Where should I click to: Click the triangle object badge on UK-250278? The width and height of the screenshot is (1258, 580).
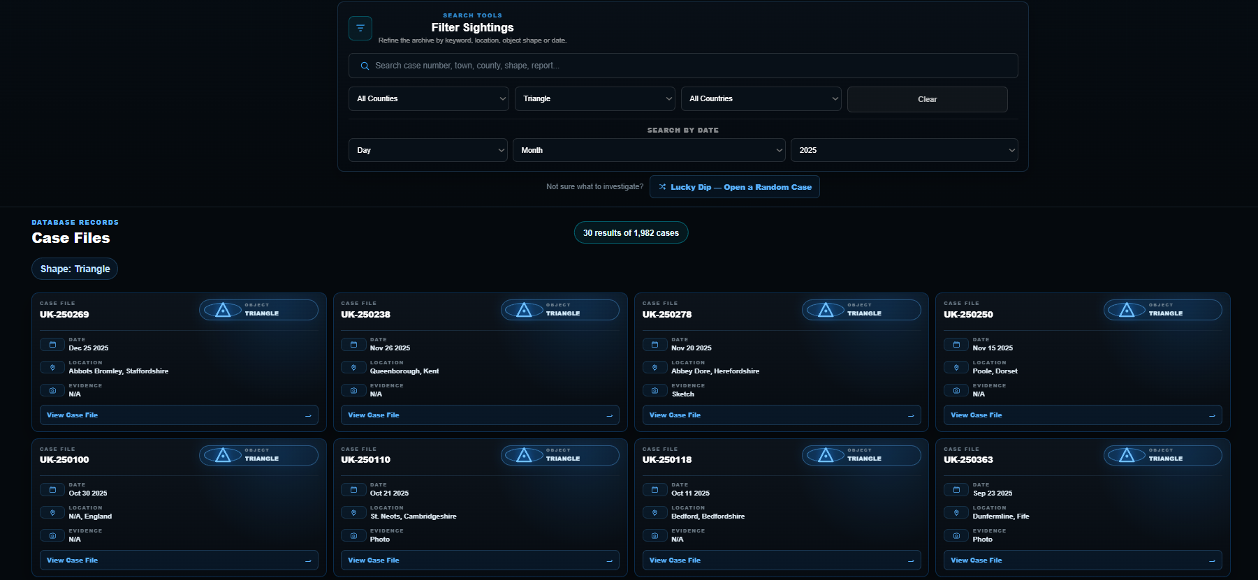tap(861, 310)
